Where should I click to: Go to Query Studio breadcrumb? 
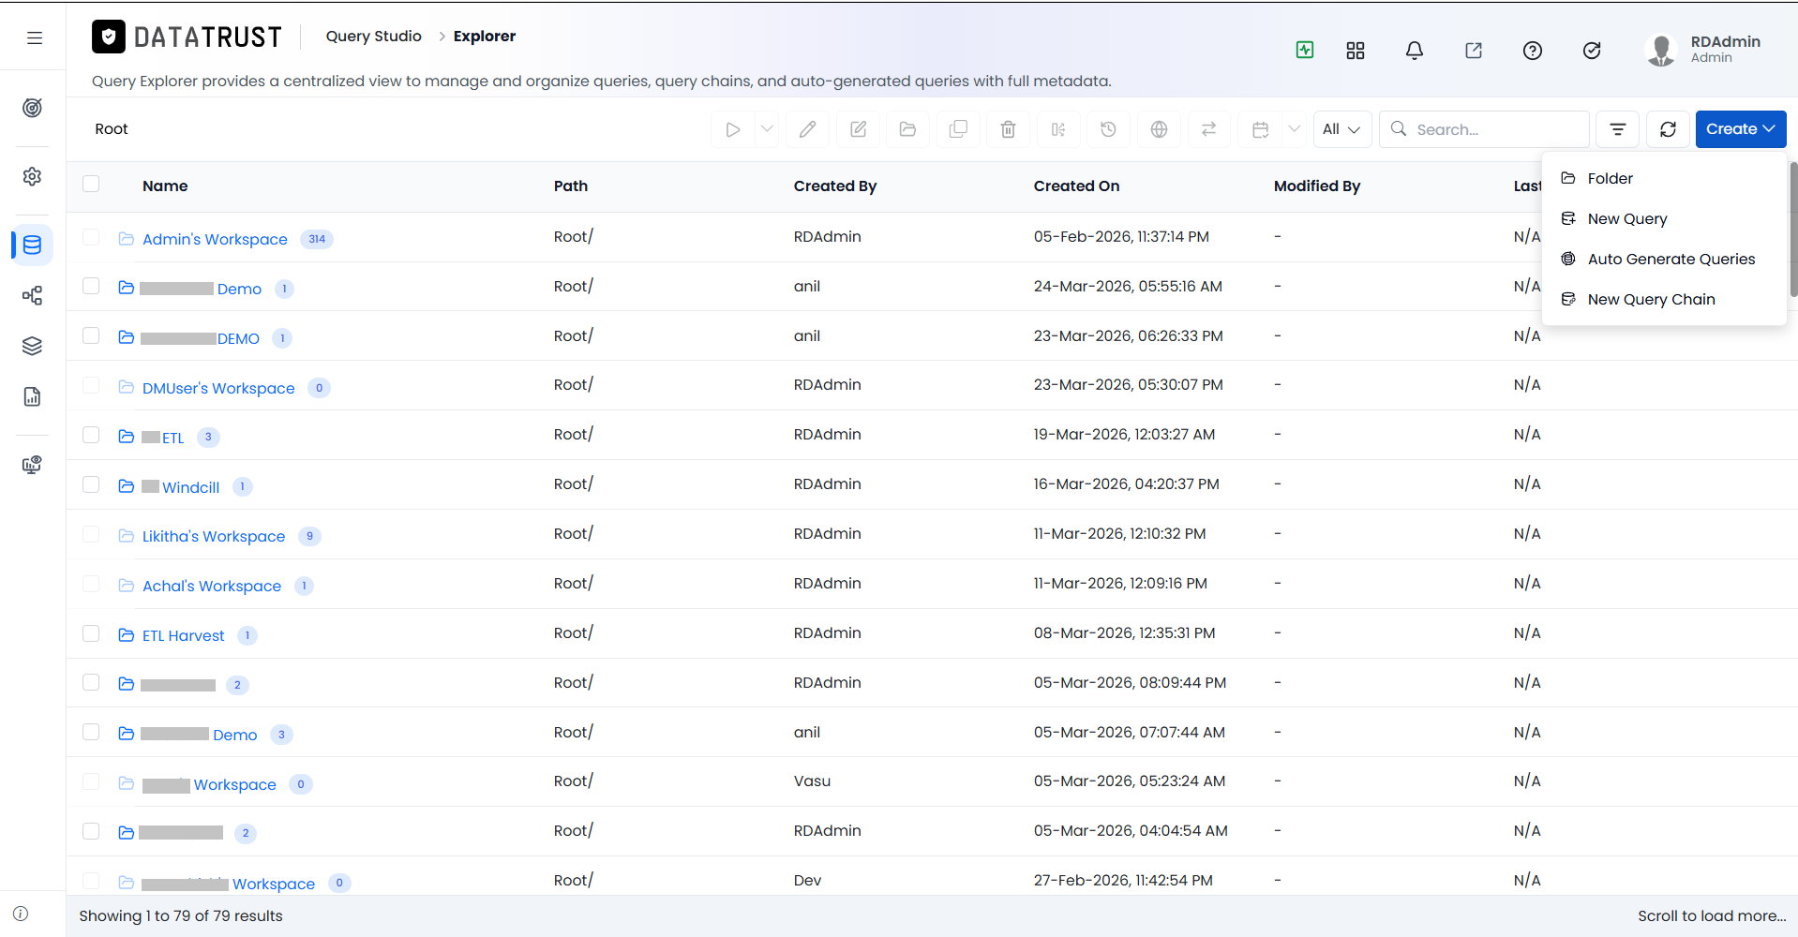[x=373, y=36]
